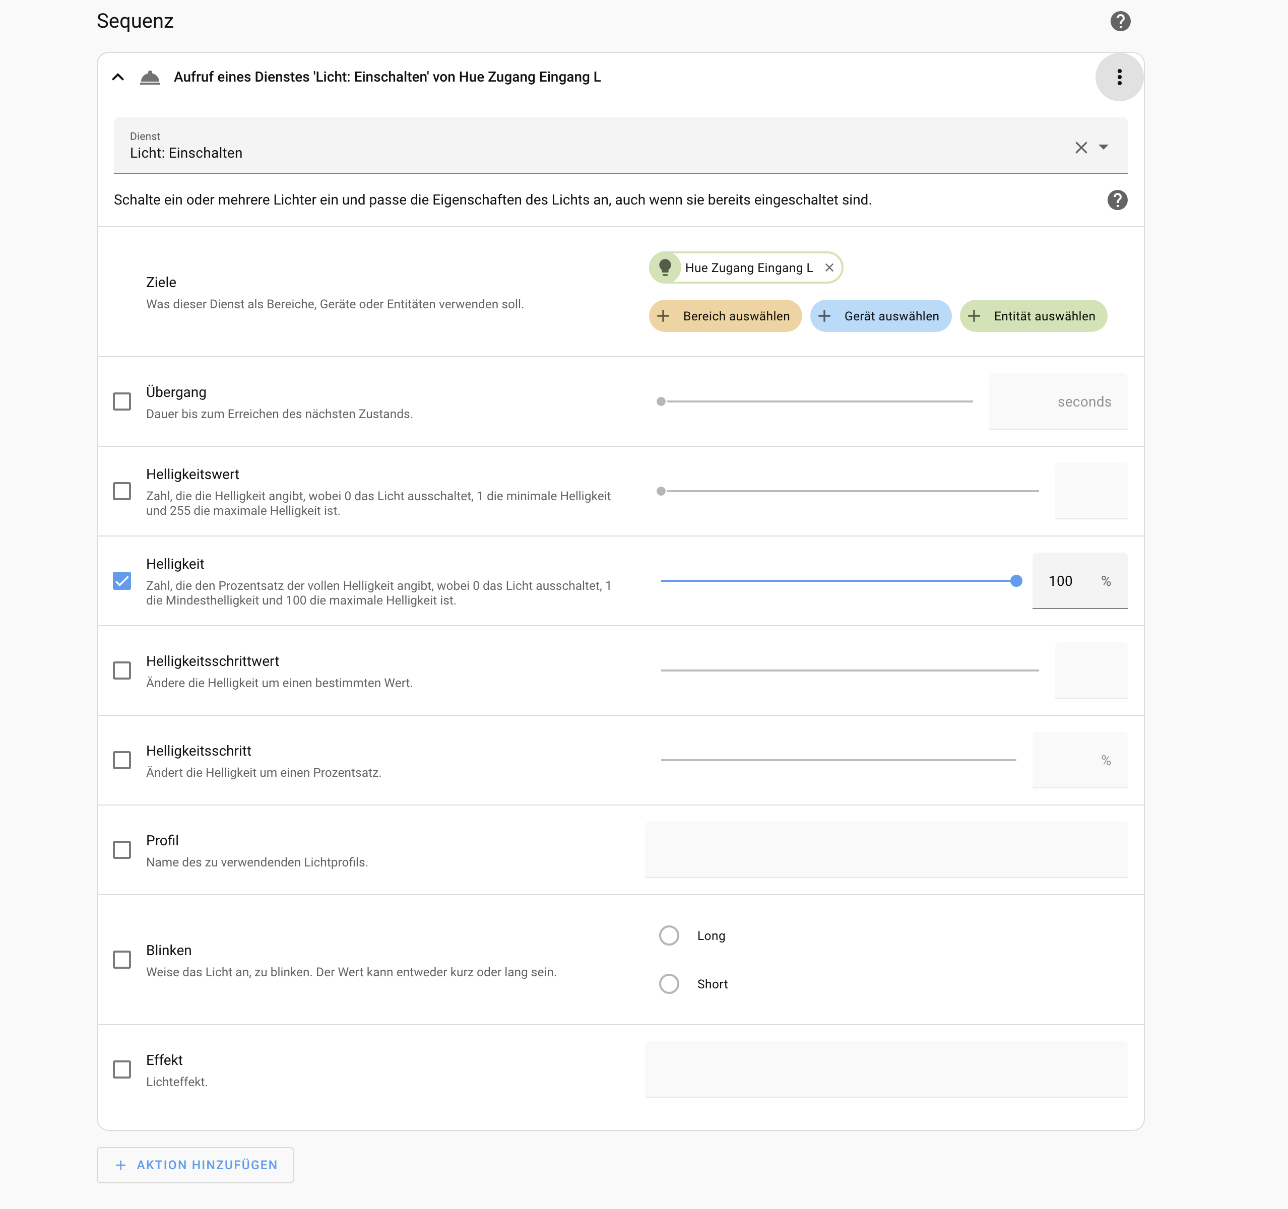
Task: Select the Short radio option
Action: (669, 984)
